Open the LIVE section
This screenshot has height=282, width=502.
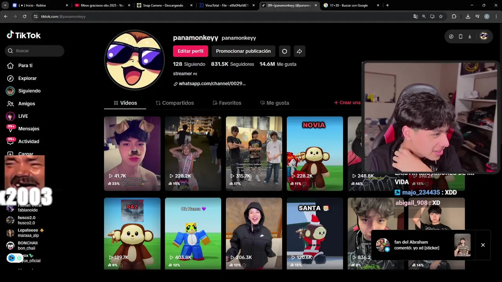(17, 116)
